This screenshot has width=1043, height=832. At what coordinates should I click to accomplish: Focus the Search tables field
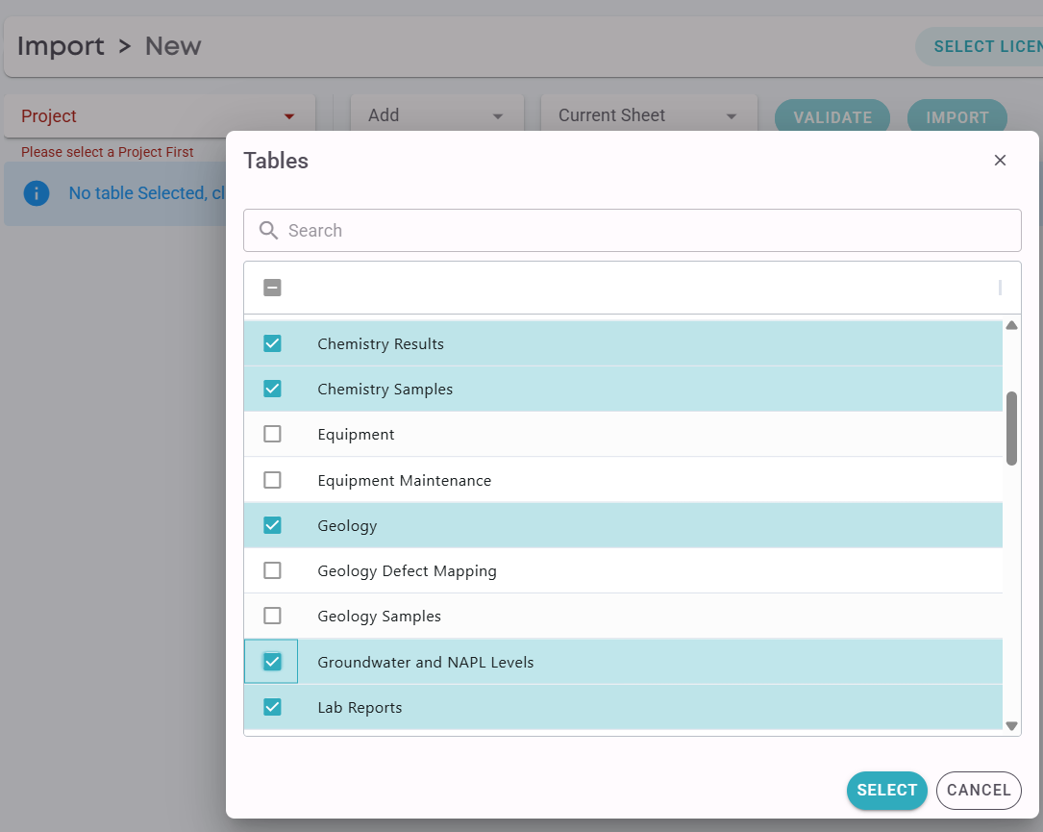point(632,230)
